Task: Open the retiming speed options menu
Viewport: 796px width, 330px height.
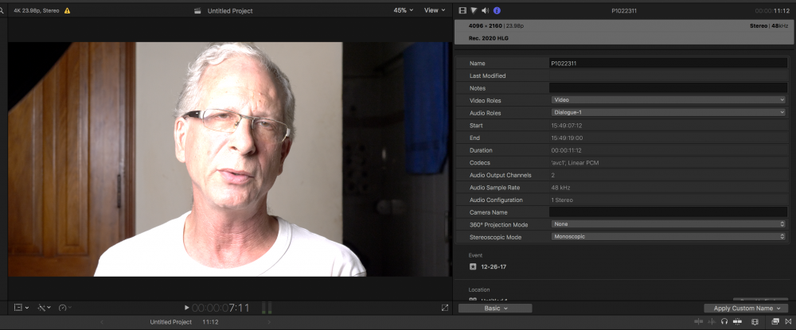Action: click(x=64, y=308)
